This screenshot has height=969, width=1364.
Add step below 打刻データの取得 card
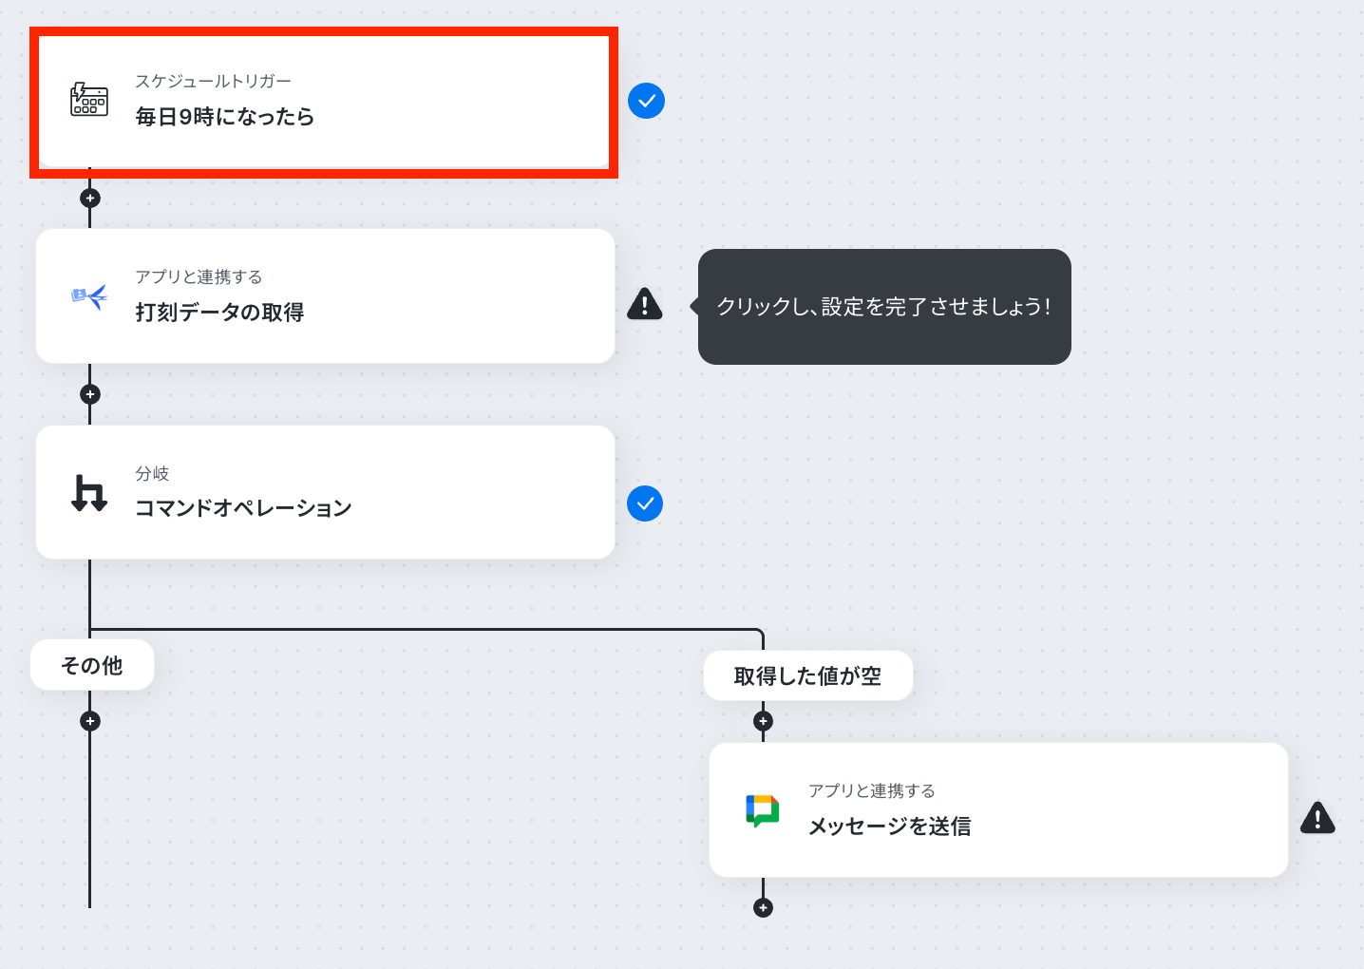click(90, 394)
